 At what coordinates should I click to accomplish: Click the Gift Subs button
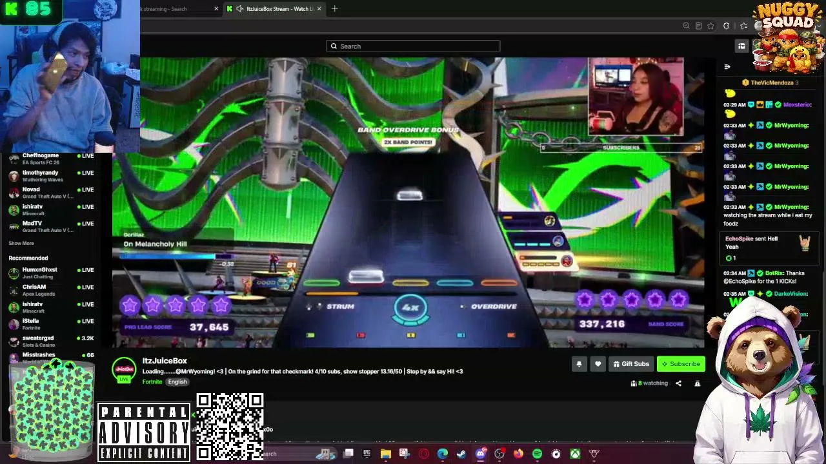point(631,364)
